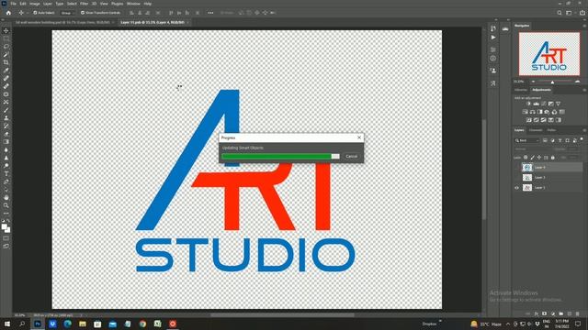588x330 pixels.
Task: Show Layer 3 via its visibility box
Action: [x=516, y=177]
